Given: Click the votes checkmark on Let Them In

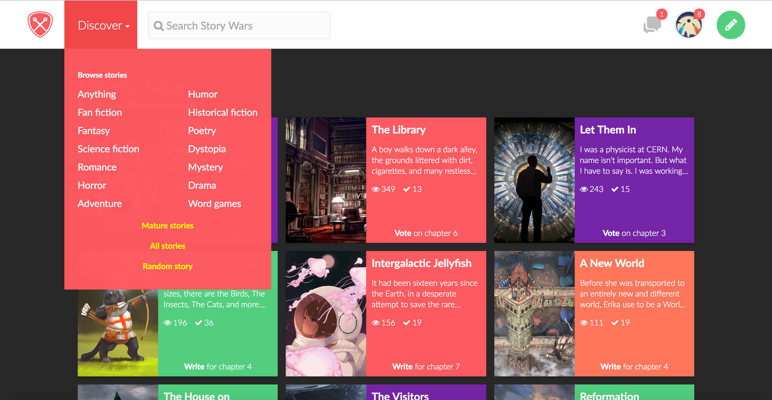Looking at the screenshot, I should 615,189.
